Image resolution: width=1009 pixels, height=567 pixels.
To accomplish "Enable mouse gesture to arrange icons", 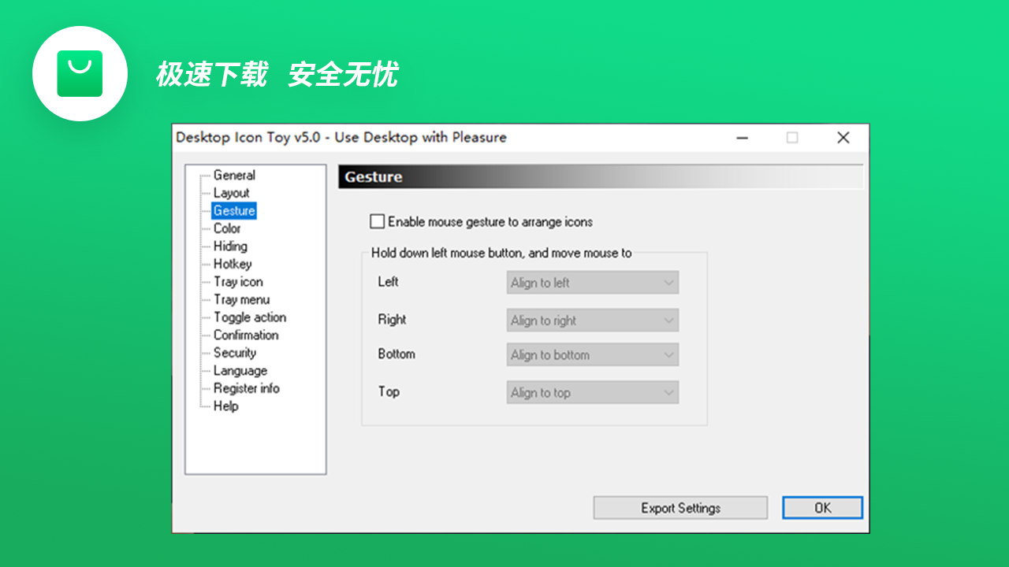I will [x=377, y=221].
